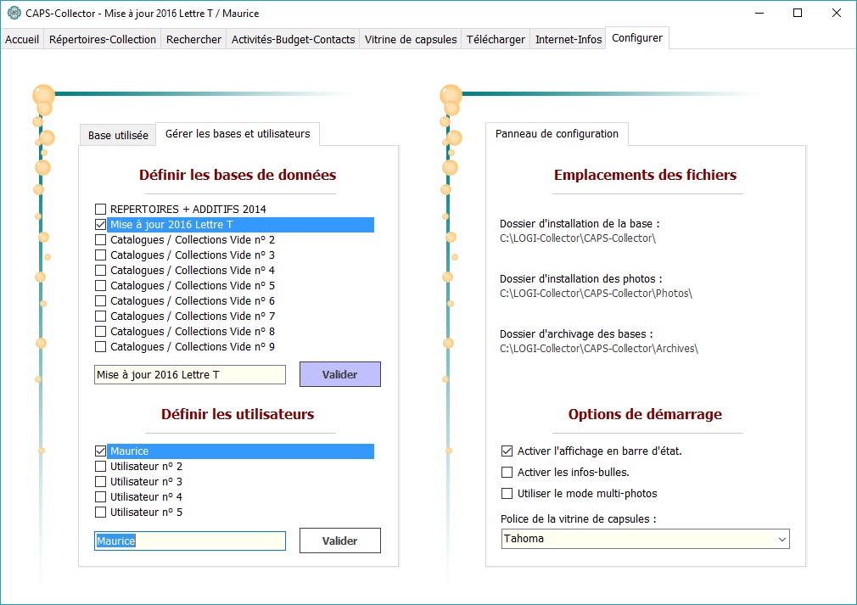Image resolution: width=857 pixels, height=605 pixels.
Task: Focus the user name field containing Maurice
Action: (x=189, y=541)
